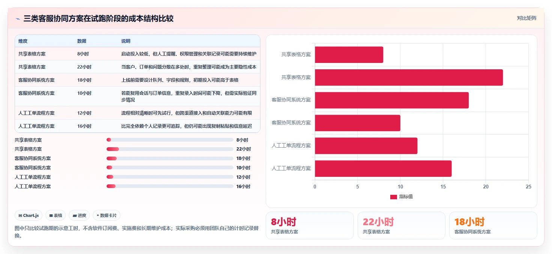The width and height of the screenshot is (552, 254).
Task: Click the 22小时 cell in table's 数据 column
Action: 84,67
